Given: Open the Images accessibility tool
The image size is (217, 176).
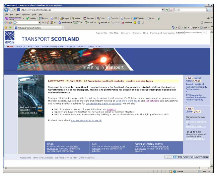Looking at the screenshot, I should point(64,18).
